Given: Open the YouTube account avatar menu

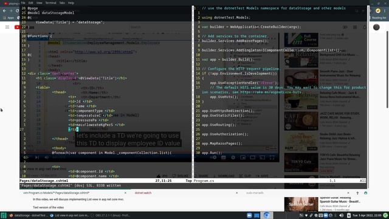Looking at the screenshot, I should pos(376,27).
